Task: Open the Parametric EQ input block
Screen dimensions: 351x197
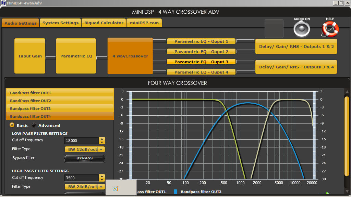Action: 76,56
